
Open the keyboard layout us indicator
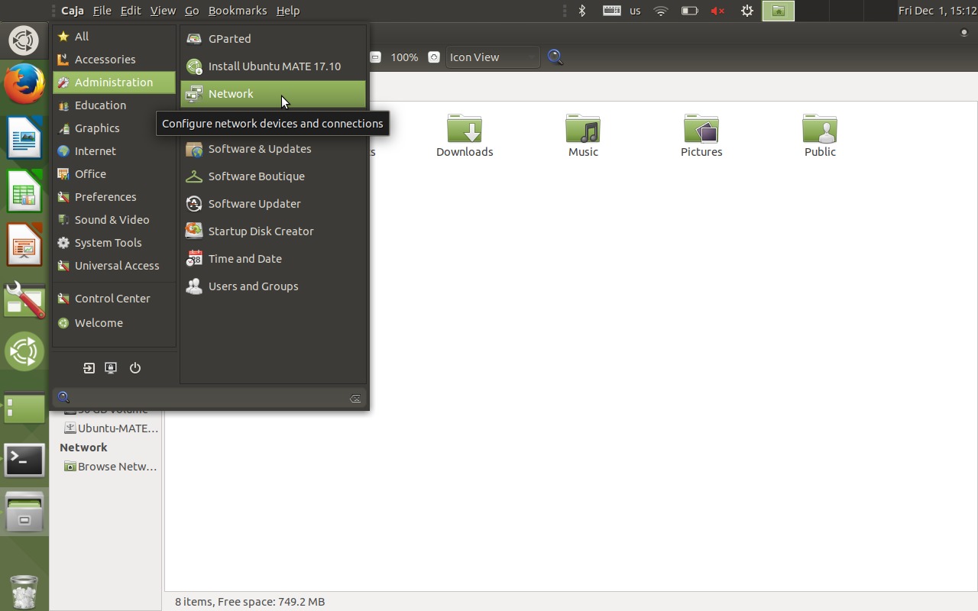click(x=623, y=11)
